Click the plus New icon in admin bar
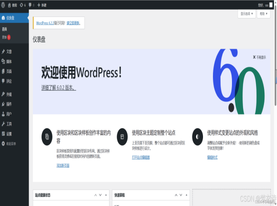 39,5
